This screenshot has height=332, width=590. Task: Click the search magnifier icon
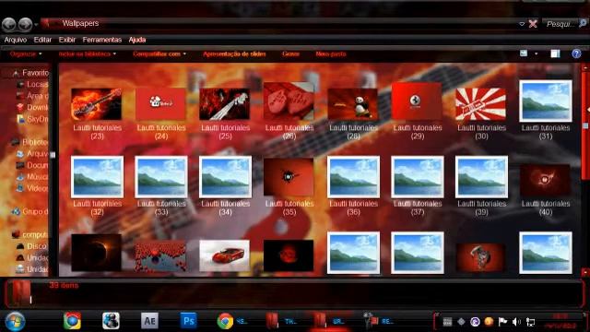point(583,23)
